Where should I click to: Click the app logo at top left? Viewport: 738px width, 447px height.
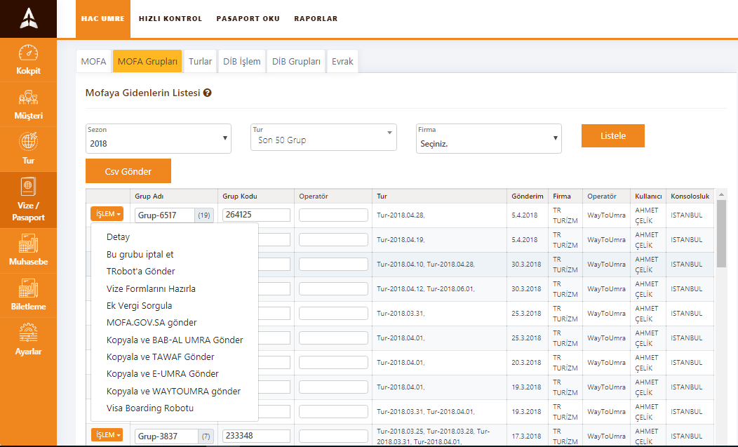(x=28, y=18)
